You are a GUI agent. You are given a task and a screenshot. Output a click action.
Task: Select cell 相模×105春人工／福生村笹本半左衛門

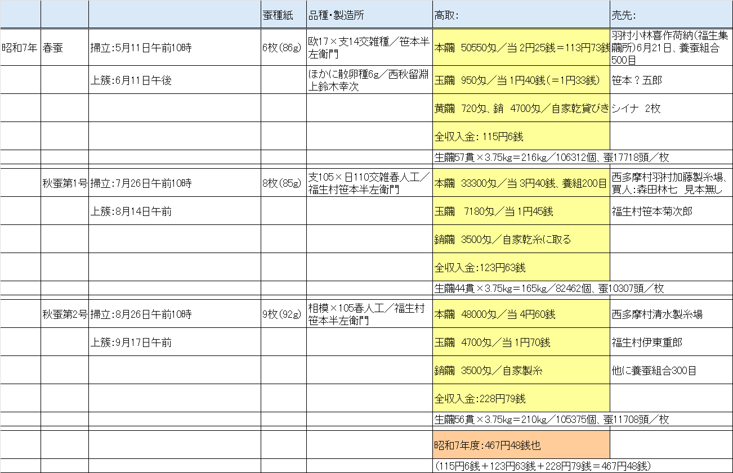369,314
